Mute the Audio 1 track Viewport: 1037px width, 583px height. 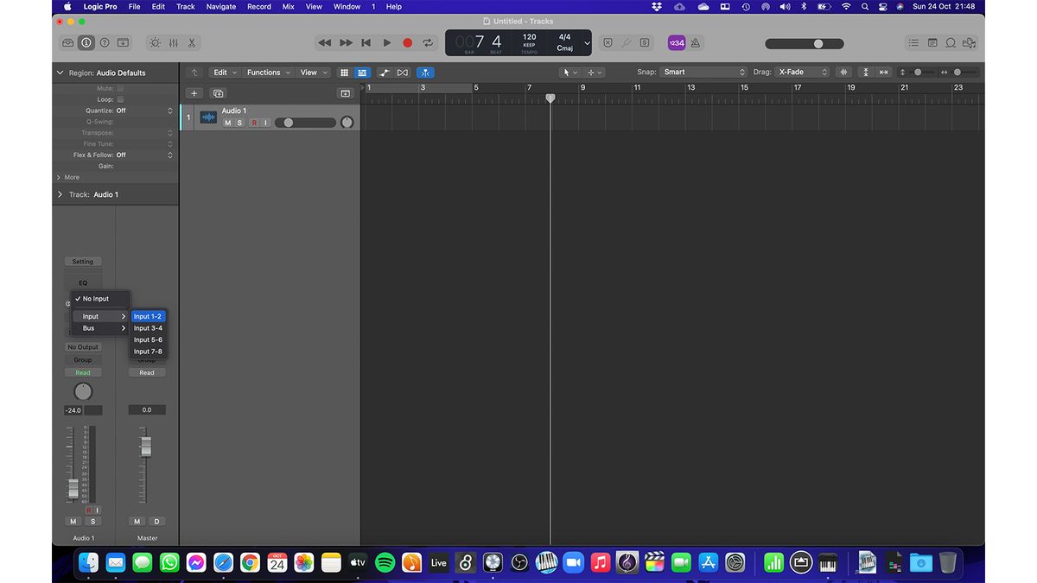tap(227, 123)
